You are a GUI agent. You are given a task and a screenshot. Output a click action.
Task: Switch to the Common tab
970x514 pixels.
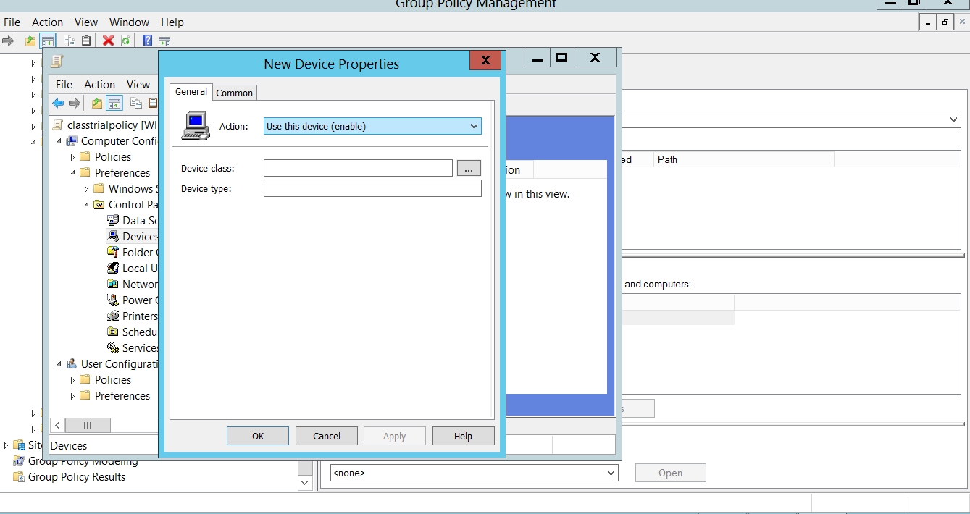pyautogui.click(x=235, y=93)
